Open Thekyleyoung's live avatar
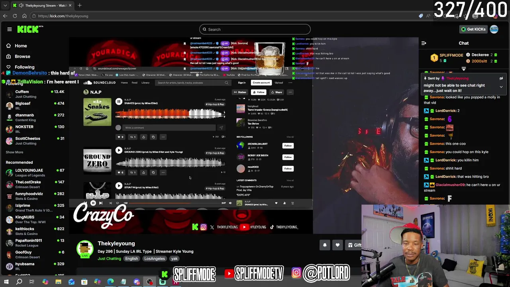Screen dimensions: 510x287 pyautogui.click(x=85, y=249)
